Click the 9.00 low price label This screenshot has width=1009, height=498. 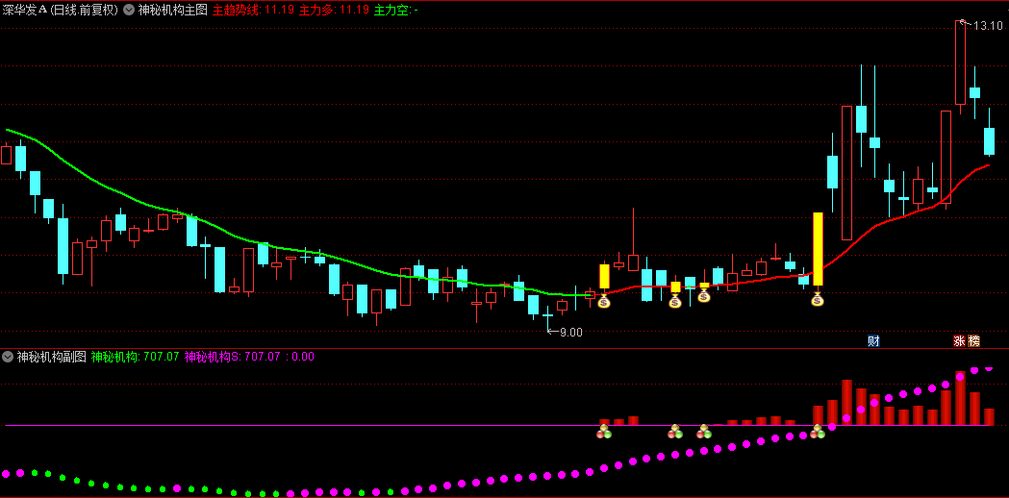point(570,333)
